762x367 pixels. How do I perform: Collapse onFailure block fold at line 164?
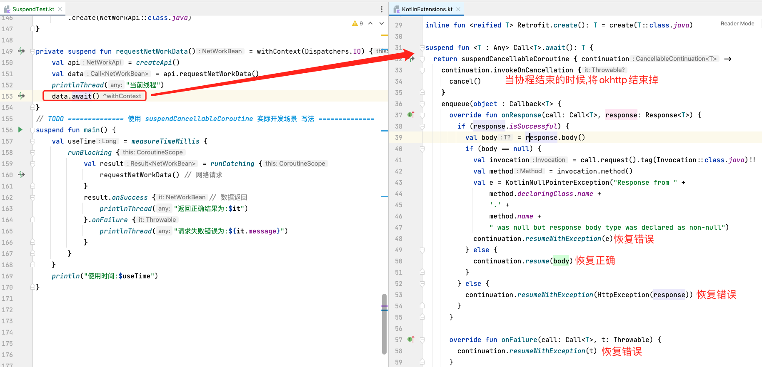click(x=32, y=220)
